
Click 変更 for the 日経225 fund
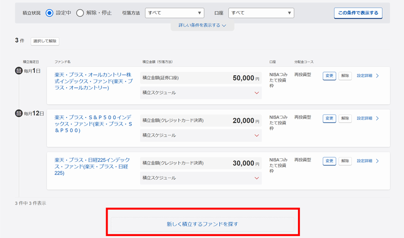(x=329, y=161)
